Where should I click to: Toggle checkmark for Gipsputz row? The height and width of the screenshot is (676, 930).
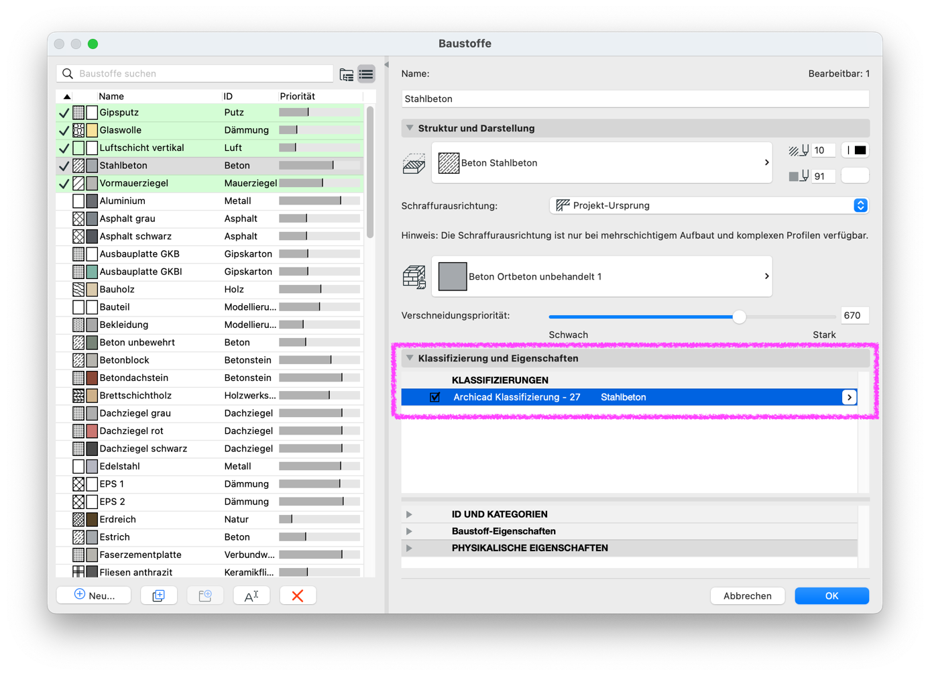coord(64,113)
